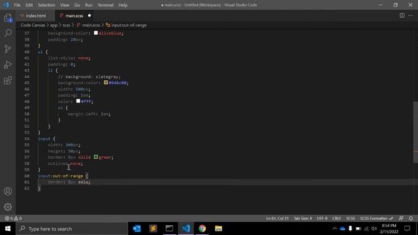
Task: Open the Explorer view in activity bar
Action: [8, 18]
